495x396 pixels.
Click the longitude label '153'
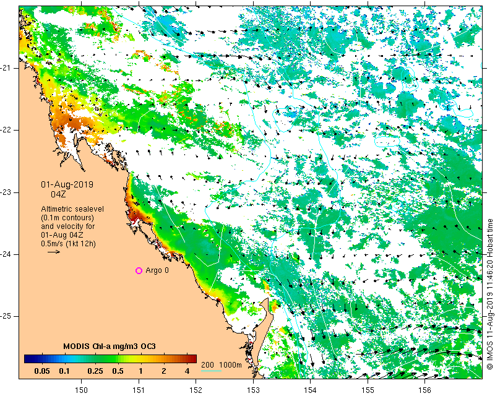coord(253,390)
